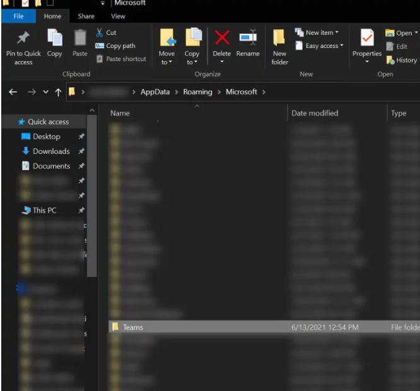Select the Teams folder row
The height and width of the screenshot is (391, 420).
tap(264, 327)
